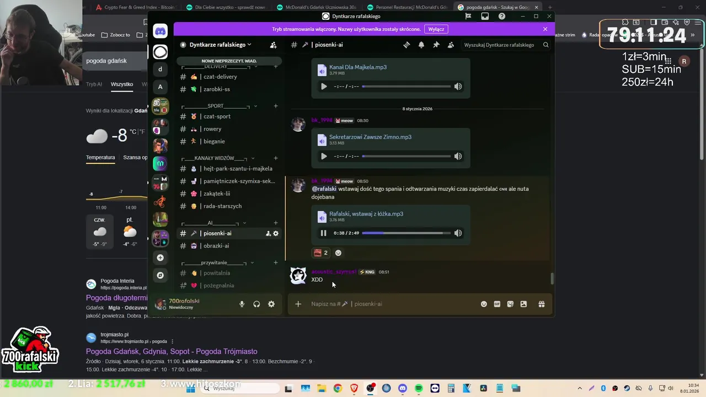Screen dimensions: 706x397
Task: Open the zarobki-ss channel
Action: pos(230,89)
